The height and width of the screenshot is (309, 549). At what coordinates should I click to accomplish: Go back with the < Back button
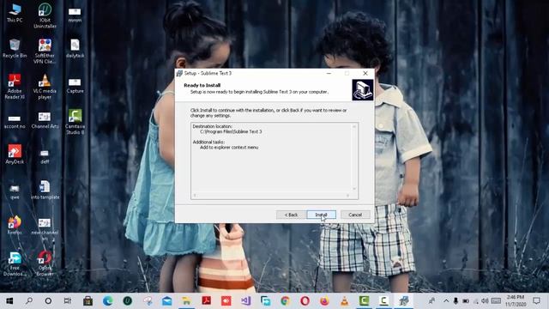click(x=291, y=215)
